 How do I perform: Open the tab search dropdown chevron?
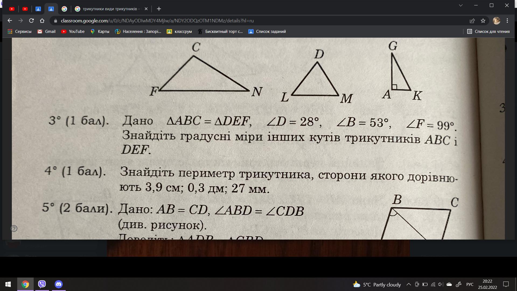click(x=461, y=5)
